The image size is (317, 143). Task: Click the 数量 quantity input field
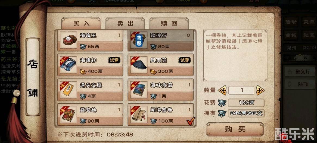tap(241, 90)
